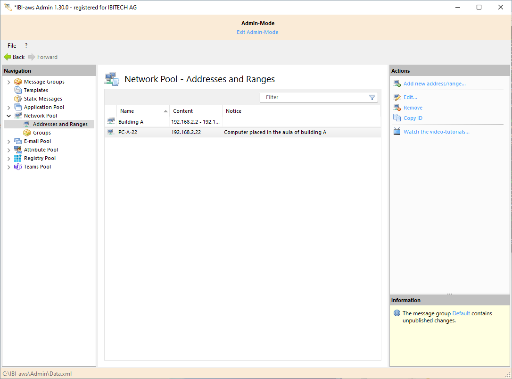The image size is (512, 379).
Task: Click the Static Messages icon
Action: 18,99
